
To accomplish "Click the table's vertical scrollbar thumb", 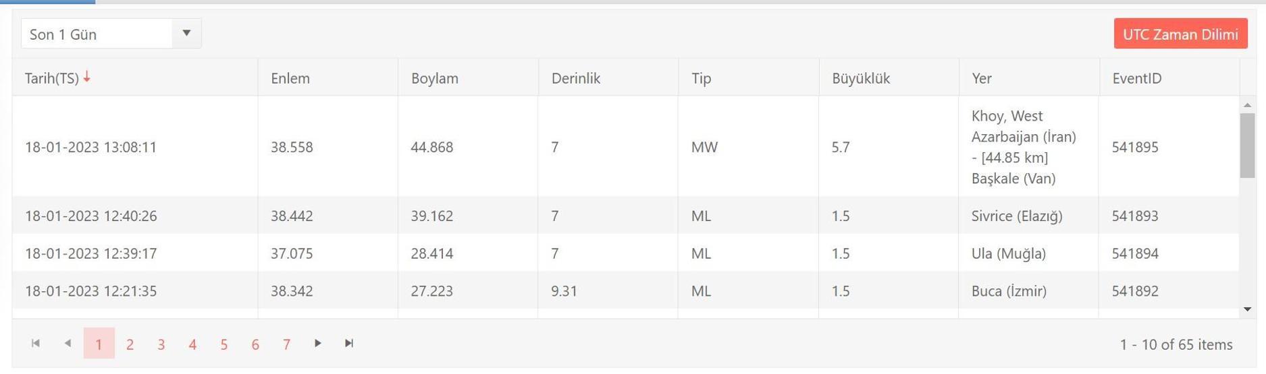I will 1247,146.
